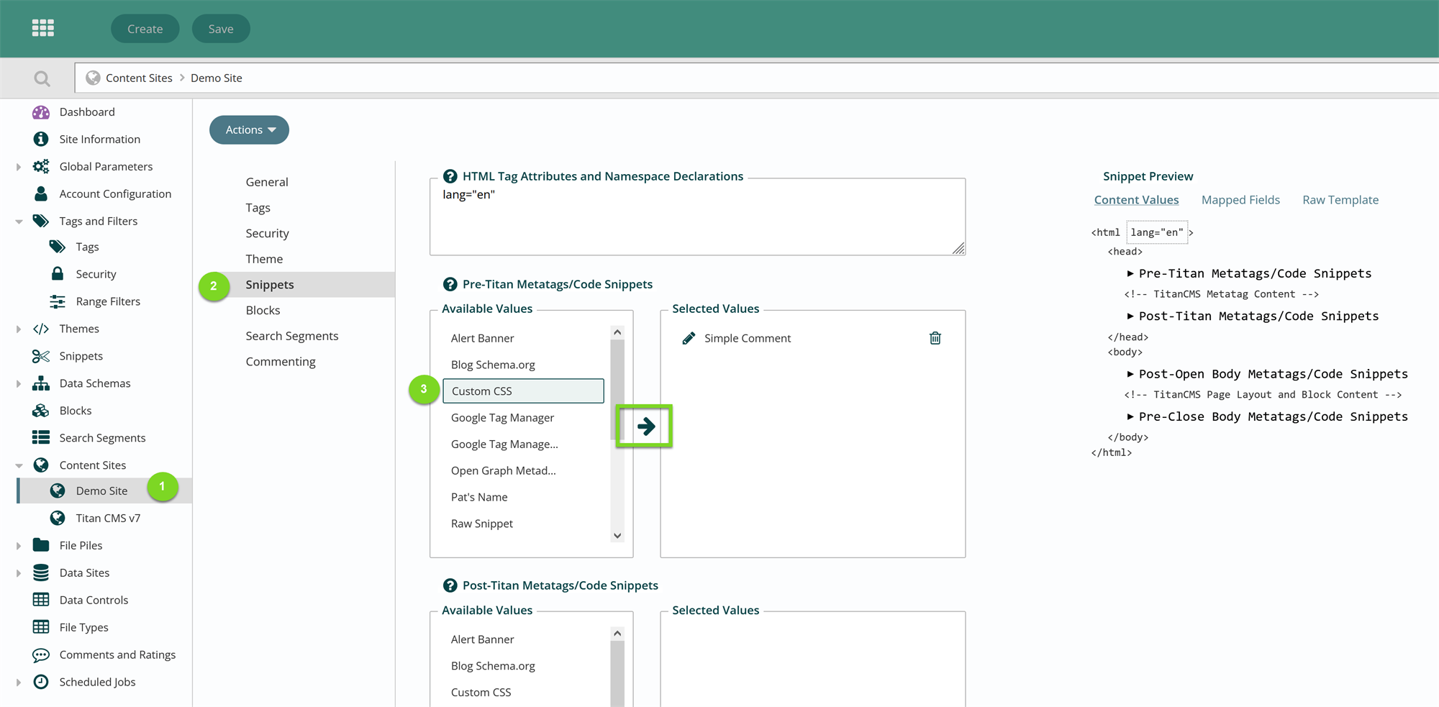Click the Site Information info icon
The height and width of the screenshot is (707, 1439).
pyautogui.click(x=41, y=139)
